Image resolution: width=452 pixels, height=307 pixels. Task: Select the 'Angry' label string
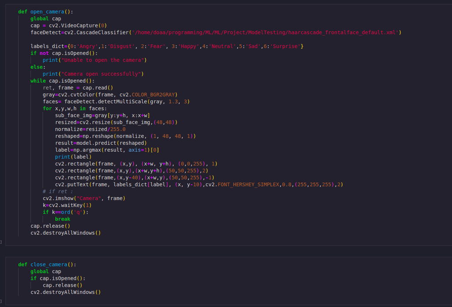87,46
